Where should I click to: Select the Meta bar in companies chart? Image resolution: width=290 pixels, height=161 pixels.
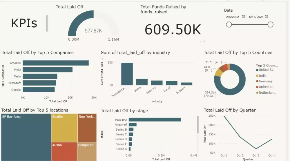coord(48,70)
